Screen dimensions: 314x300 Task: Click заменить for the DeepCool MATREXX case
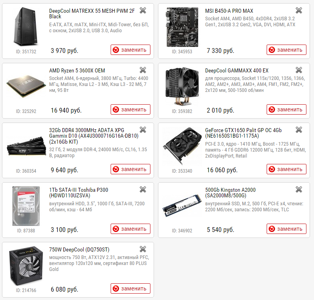point(131,50)
